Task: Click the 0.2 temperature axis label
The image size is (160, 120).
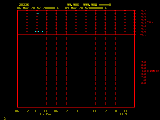Action: [x=143, y=25]
